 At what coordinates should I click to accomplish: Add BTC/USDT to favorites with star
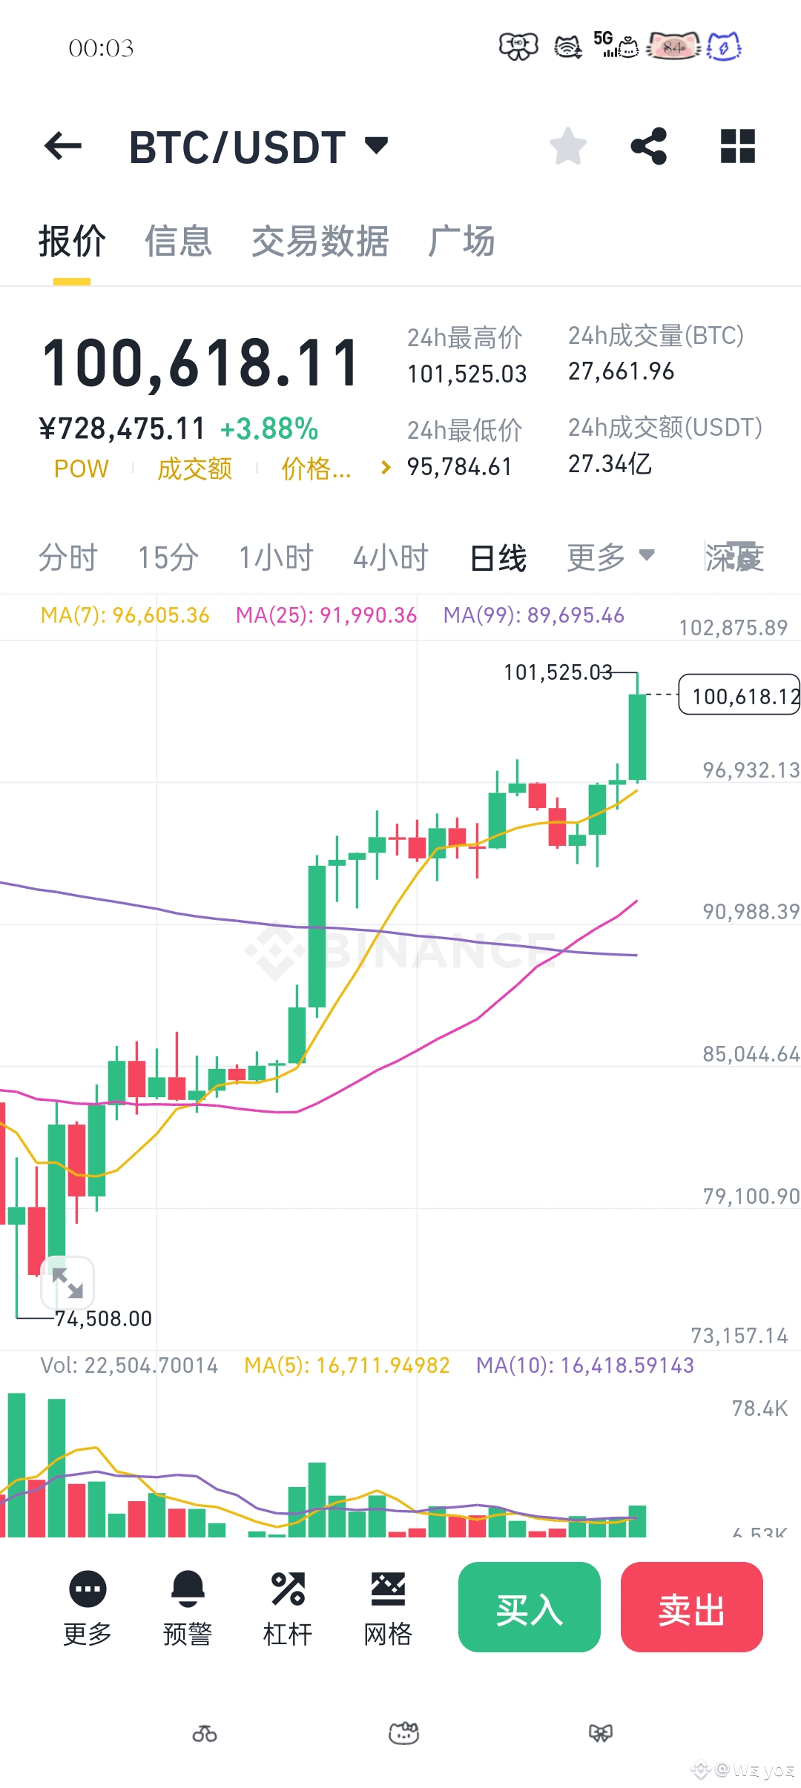coord(568,145)
